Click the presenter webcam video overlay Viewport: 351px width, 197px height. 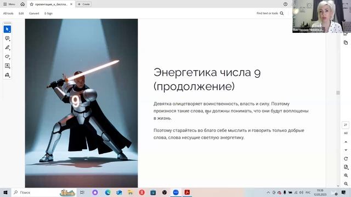click(321, 16)
